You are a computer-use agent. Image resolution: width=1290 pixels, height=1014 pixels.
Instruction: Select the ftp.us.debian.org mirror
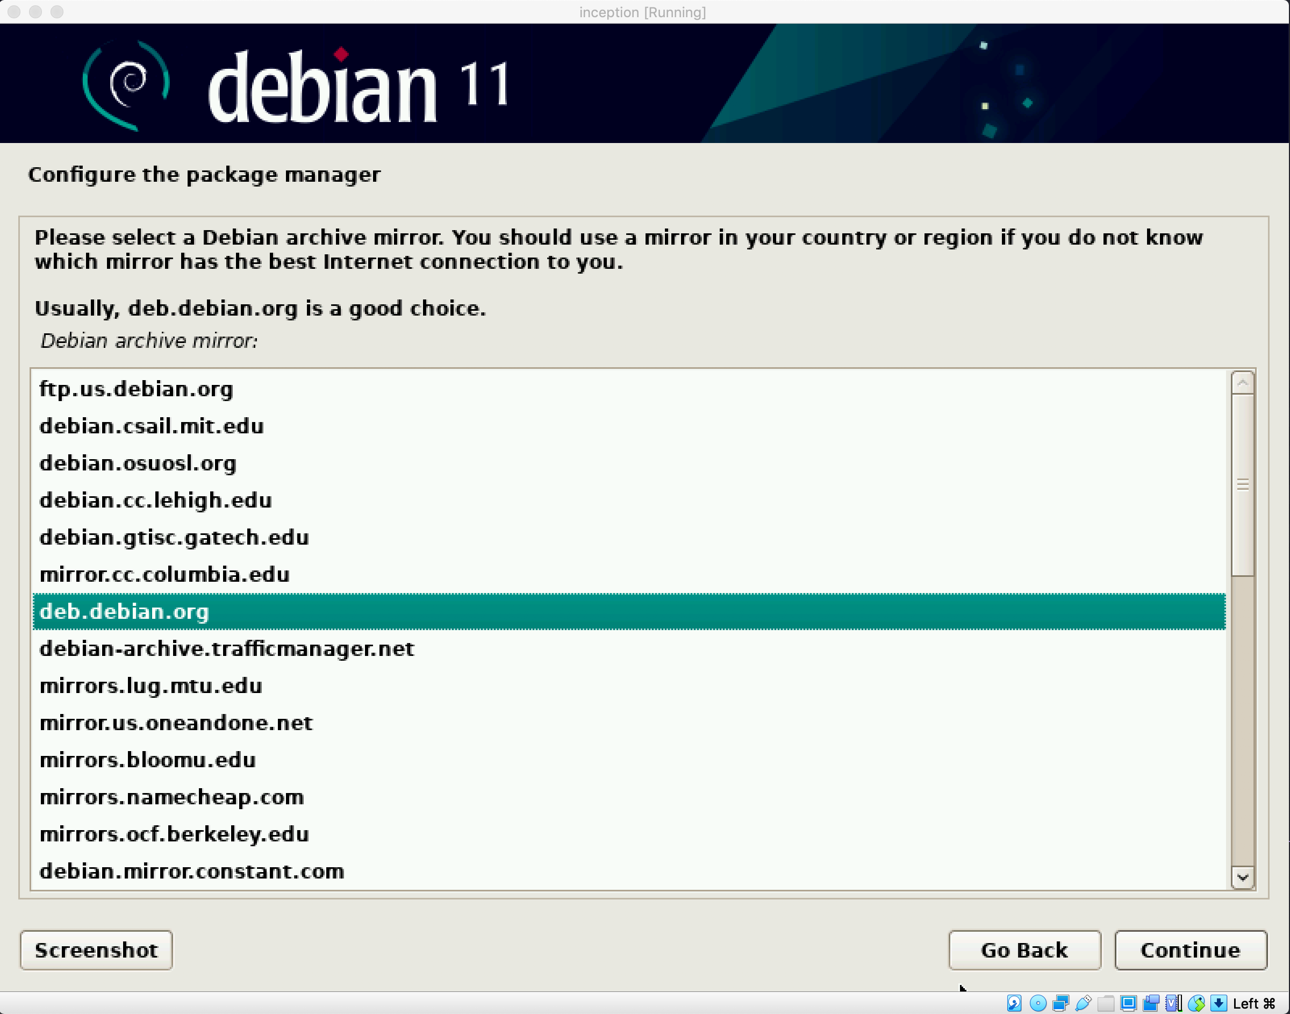pos(137,389)
